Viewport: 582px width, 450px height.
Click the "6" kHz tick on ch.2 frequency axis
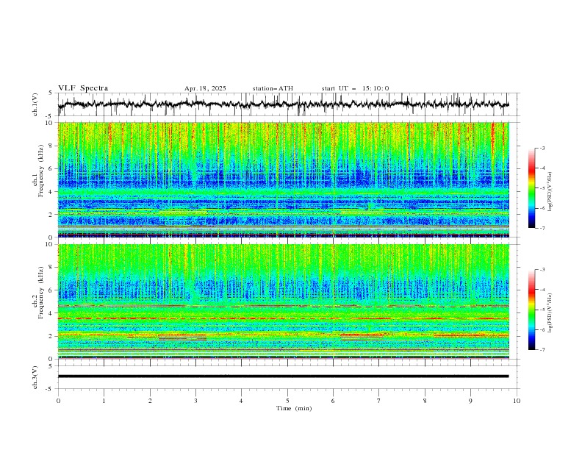pos(51,290)
